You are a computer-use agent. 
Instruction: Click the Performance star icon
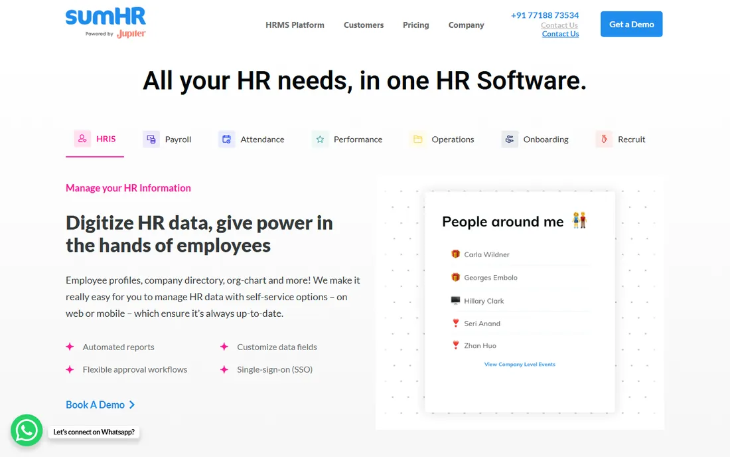pos(320,139)
